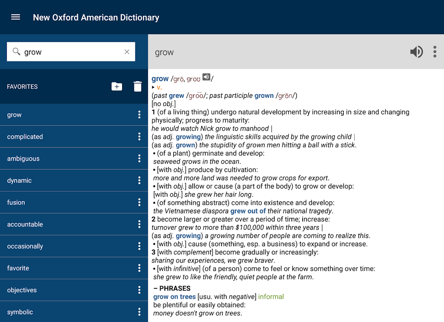Click example 'money doesn't grow on trees'
Viewport: 444px width, 322px height.
[x=198, y=313]
